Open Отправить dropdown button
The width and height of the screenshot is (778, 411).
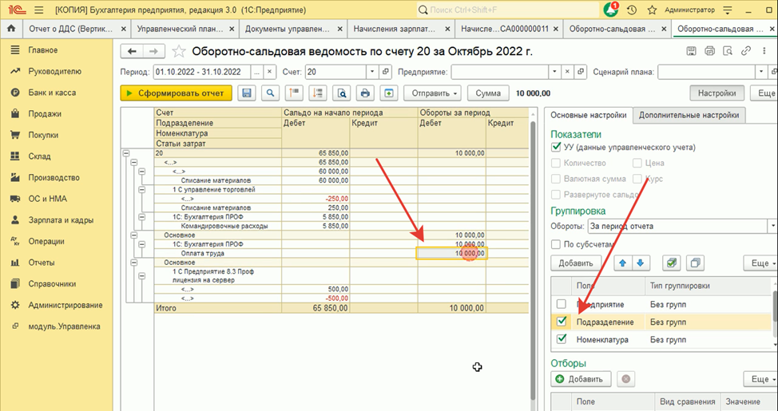(431, 93)
